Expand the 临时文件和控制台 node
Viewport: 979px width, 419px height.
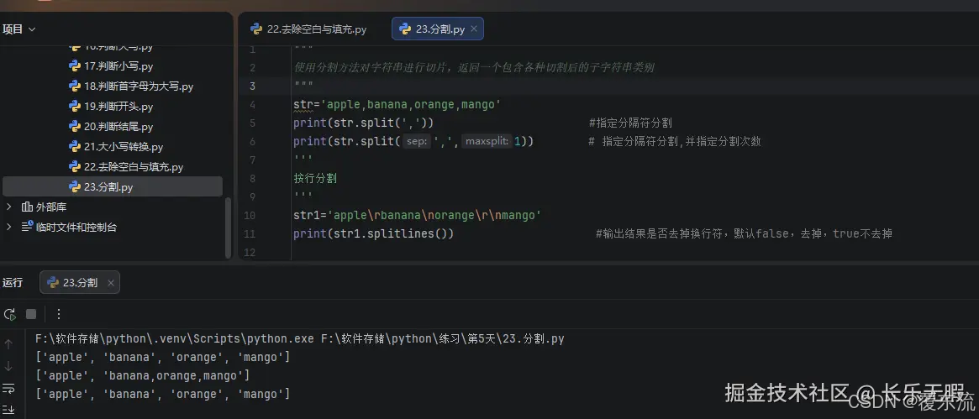pyautogui.click(x=8, y=227)
